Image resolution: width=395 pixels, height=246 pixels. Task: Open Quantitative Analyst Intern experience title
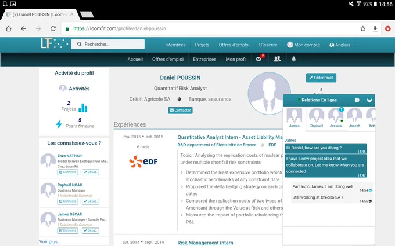[230, 137]
